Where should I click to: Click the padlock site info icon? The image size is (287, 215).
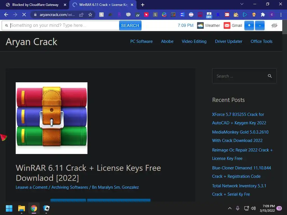pyautogui.click(x=35, y=15)
